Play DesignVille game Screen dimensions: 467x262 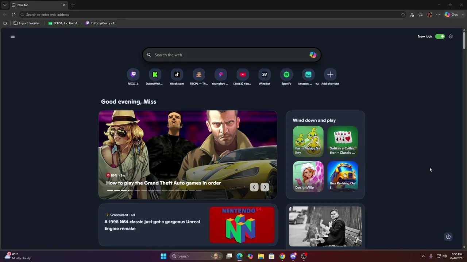308,176
